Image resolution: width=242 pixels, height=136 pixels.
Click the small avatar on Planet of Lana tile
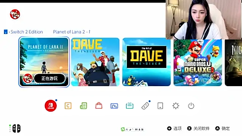point(28,79)
